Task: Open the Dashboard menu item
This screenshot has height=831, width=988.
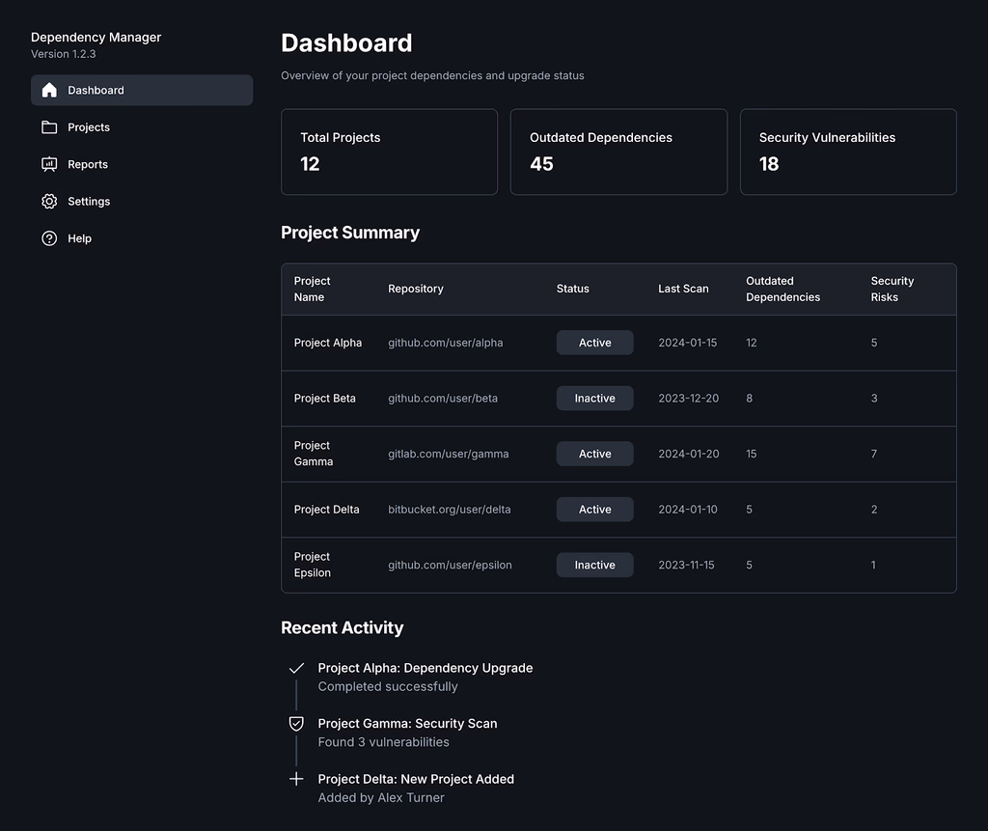Action: [142, 90]
